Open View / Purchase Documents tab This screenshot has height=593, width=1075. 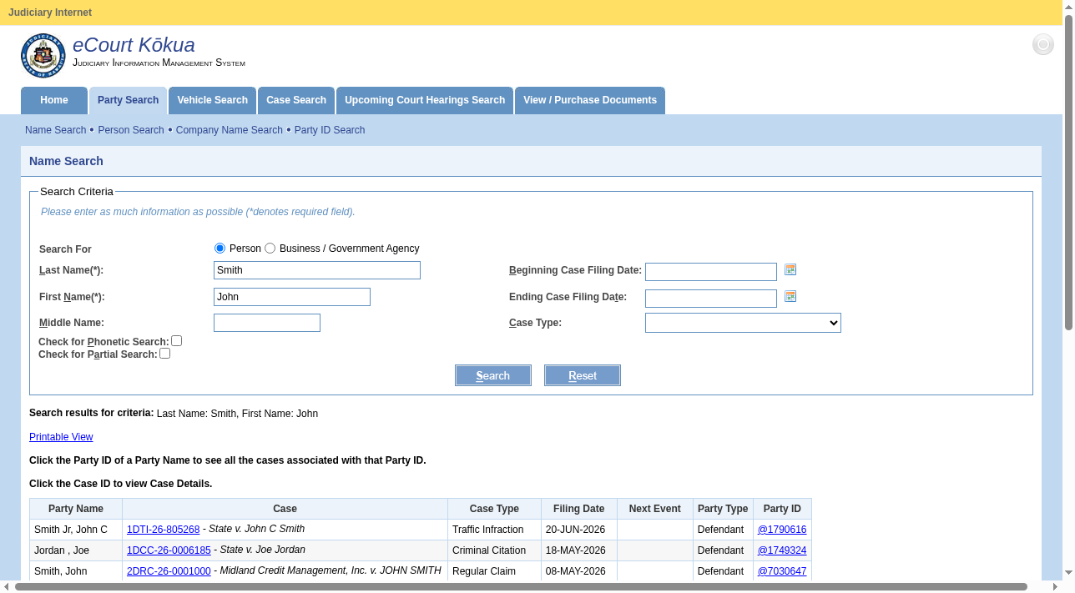click(x=590, y=100)
